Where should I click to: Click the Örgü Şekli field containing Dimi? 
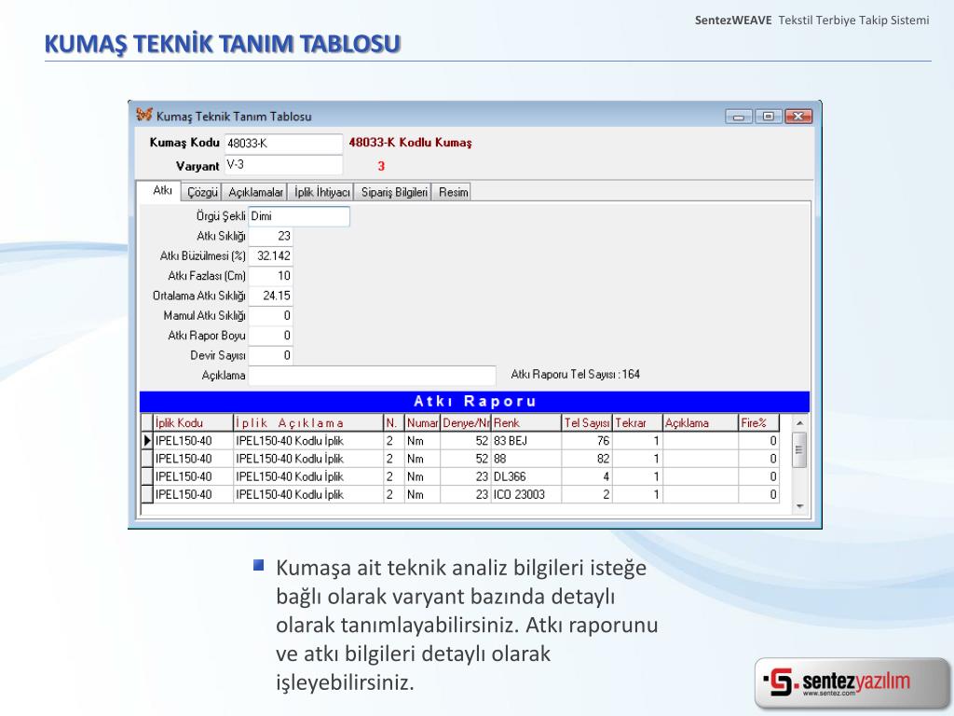click(x=299, y=216)
